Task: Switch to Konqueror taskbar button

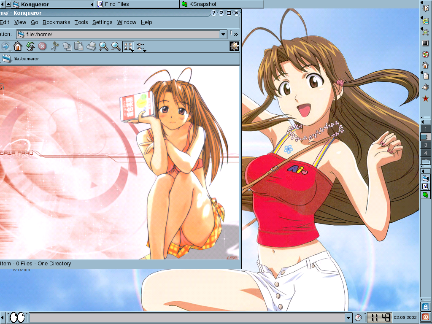Action: tap(53, 4)
